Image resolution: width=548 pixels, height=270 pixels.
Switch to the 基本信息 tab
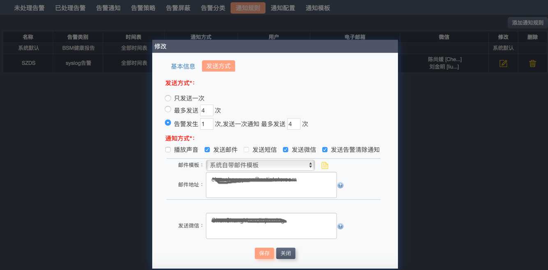coord(183,66)
